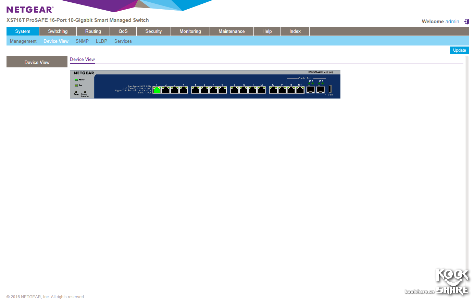This screenshot has height=300, width=474.
Task: Switch to the Monitoring tab
Action: click(x=190, y=31)
